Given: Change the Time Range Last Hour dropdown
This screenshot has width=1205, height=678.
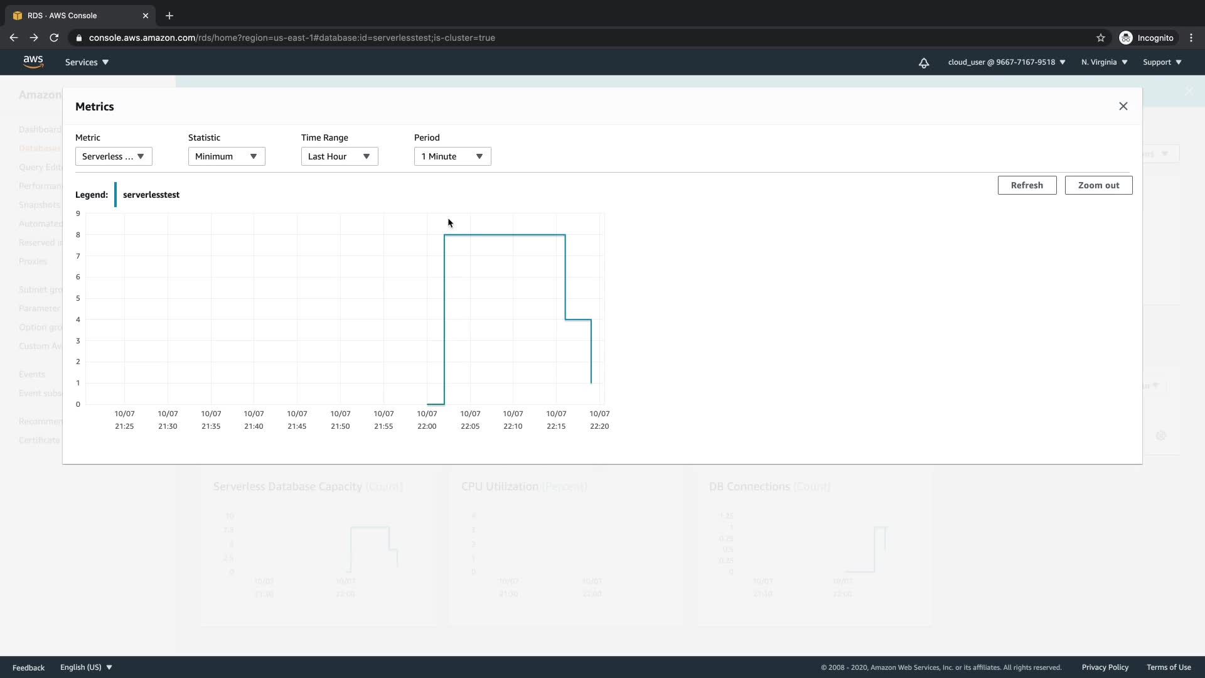Looking at the screenshot, I should 340,156.
